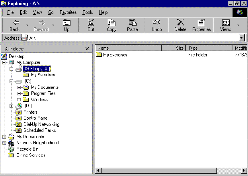Image resolution: width=248 pixels, height=176 pixels.
Task: Click the Paste clipboard icon
Action: 133,25
